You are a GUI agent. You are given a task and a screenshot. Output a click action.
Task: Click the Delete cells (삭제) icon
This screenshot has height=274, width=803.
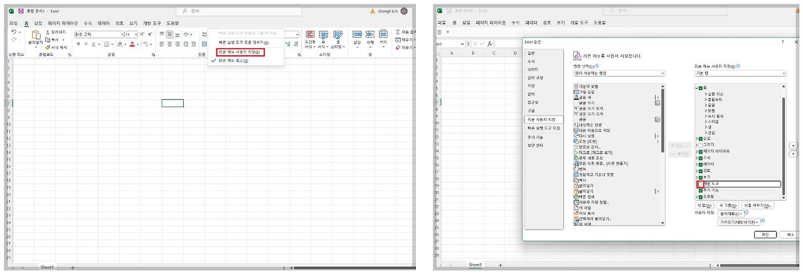pos(370,34)
